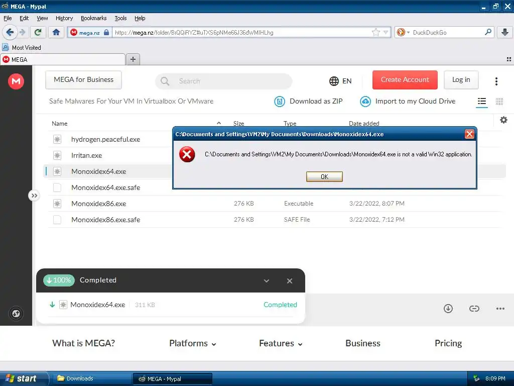Change language via EN globe

(340, 81)
